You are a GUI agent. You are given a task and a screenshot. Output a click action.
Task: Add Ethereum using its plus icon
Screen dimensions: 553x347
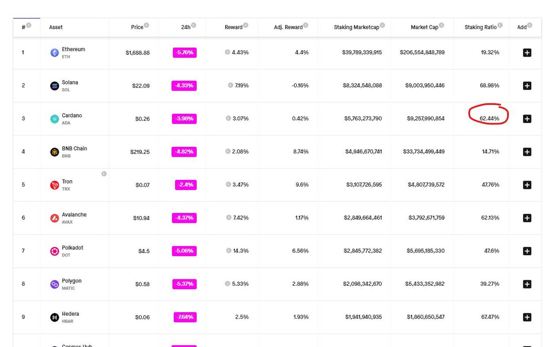(x=527, y=53)
